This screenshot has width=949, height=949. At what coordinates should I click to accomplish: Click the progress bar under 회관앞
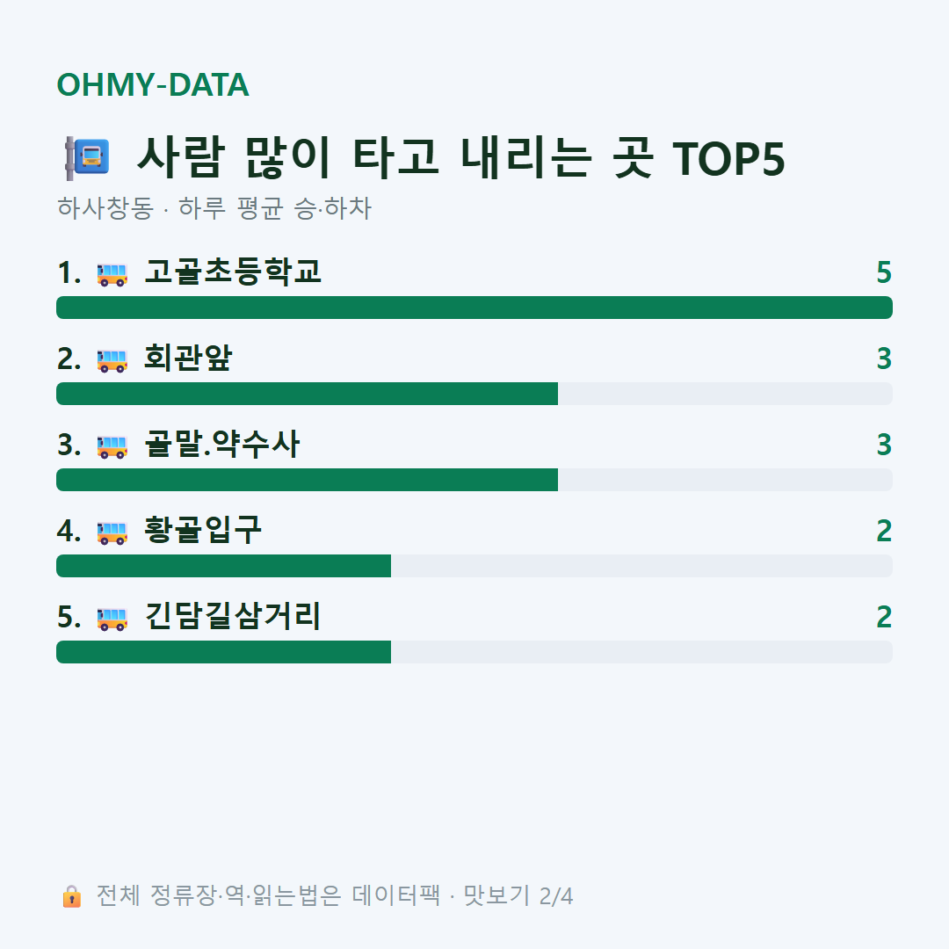474,394
